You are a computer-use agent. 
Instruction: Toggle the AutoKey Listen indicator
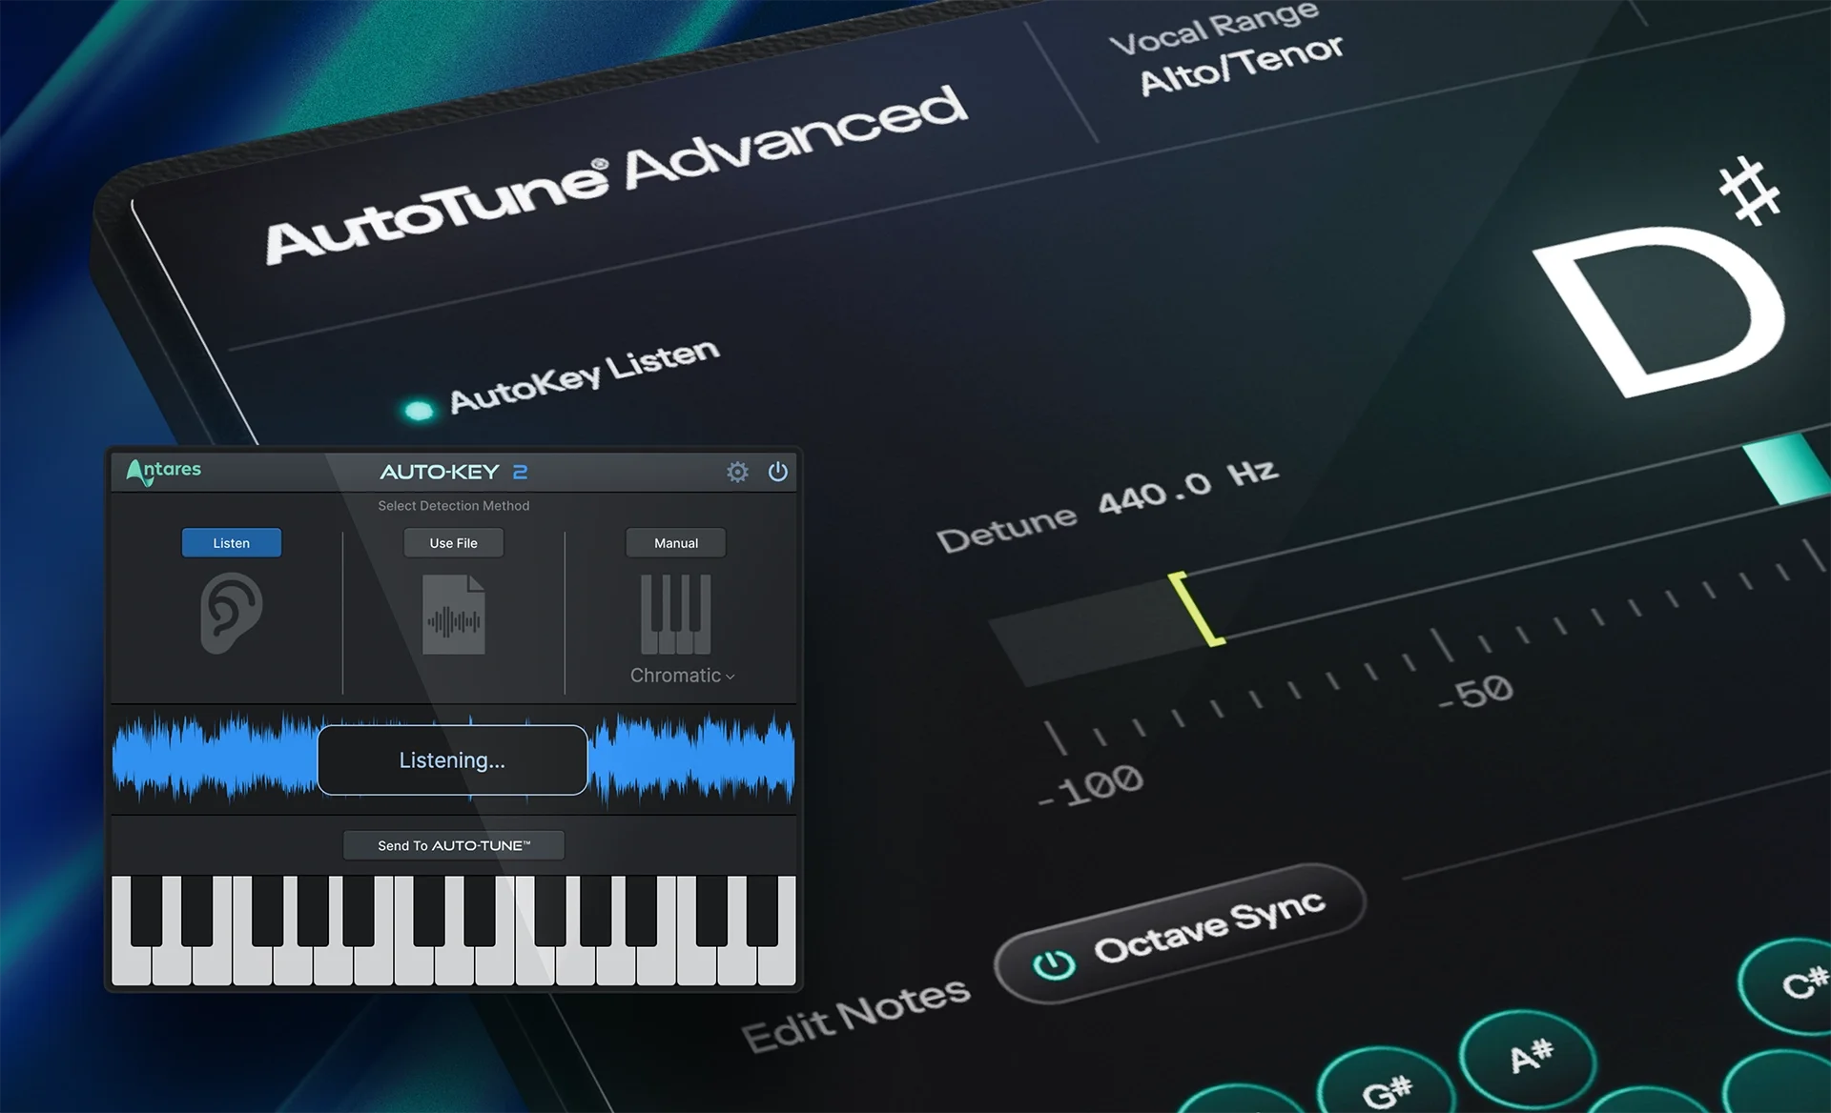[x=419, y=411]
